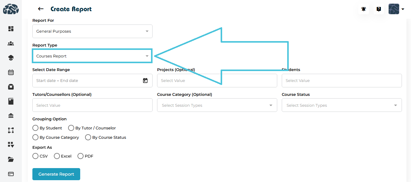The height and width of the screenshot is (182, 411).
Task: Choose Excel as export format
Action: click(x=57, y=156)
